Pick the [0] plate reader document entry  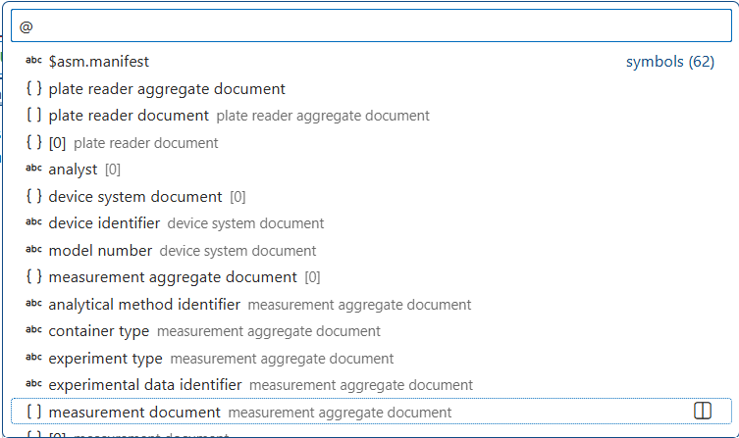57,143
